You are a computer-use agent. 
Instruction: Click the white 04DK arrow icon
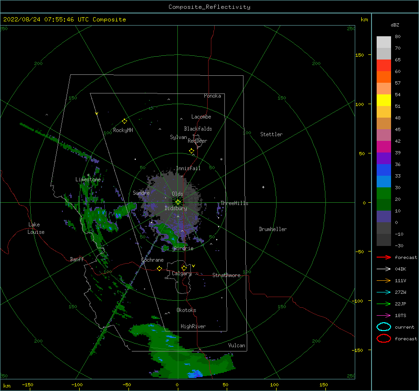(384, 269)
